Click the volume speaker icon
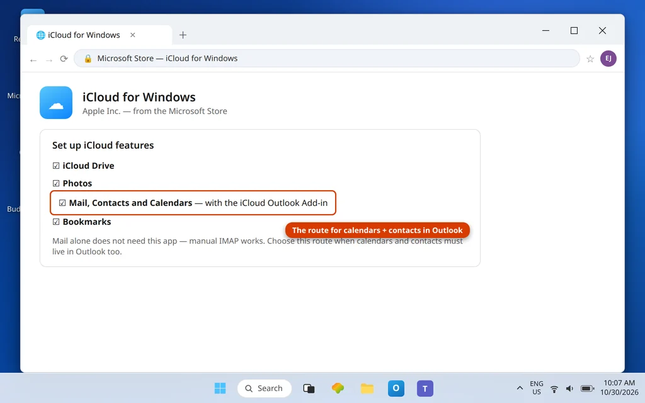This screenshot has height=403, width=645. click(x=569, y=389)
